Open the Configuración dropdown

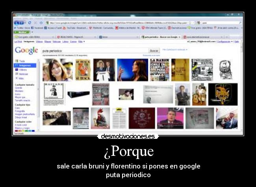pos(224,42)
